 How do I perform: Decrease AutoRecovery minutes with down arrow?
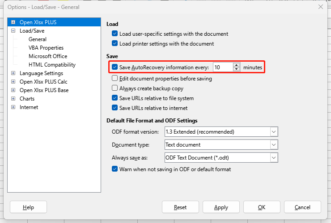pos(237,69)
